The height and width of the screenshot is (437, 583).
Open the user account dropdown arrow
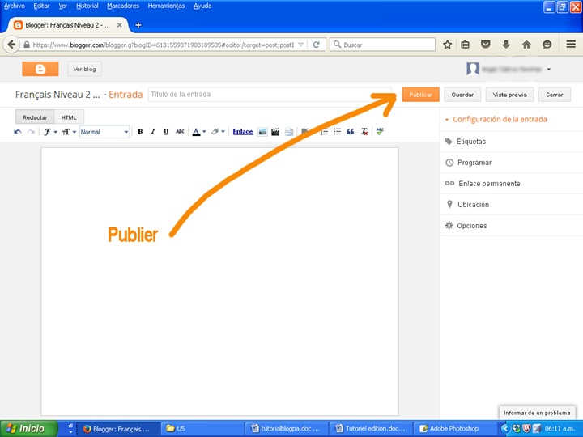549,69
